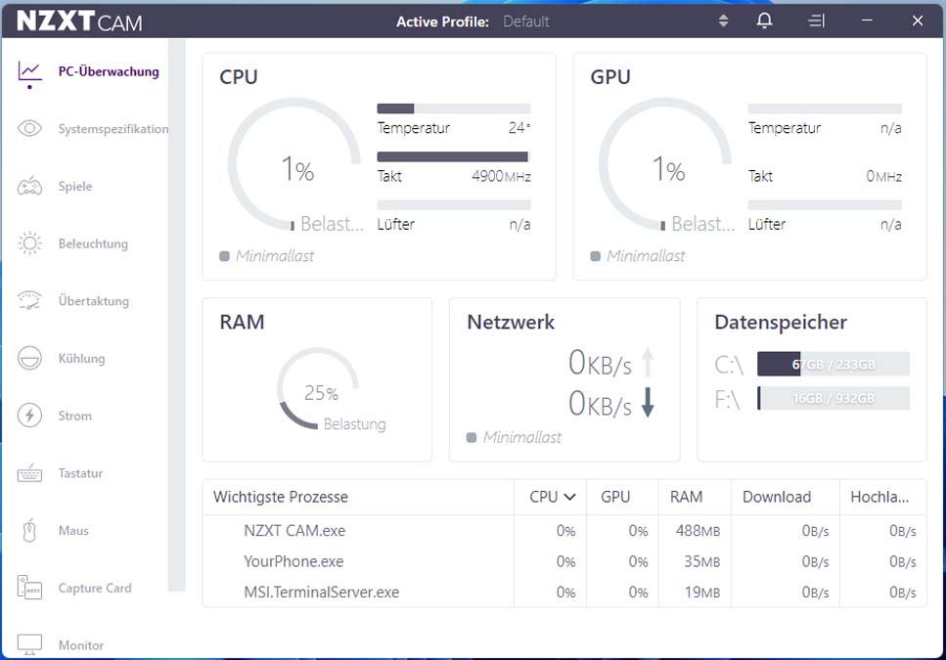Switch to Übertaktung page
The image size is (946, 660).
pos(94,301)
